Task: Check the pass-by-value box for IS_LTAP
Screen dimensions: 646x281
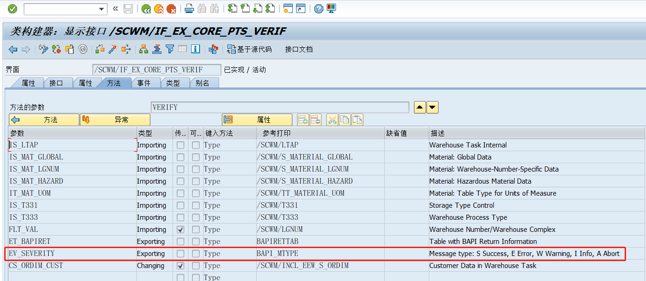Action: 180,145
